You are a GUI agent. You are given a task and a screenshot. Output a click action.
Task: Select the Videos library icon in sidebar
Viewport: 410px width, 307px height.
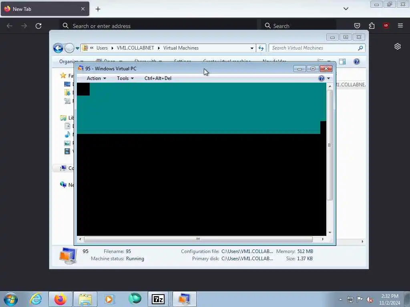pyautogui.click(x=67, y=151)
